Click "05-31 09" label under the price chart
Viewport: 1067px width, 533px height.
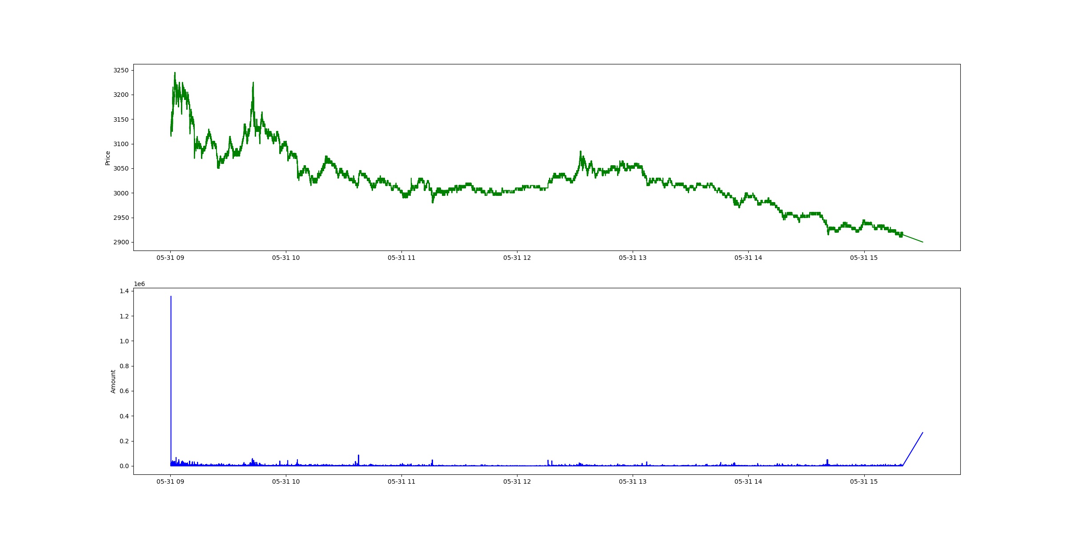click(170, 258)
